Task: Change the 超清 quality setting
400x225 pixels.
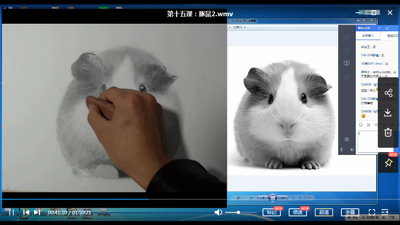Action: (324, 212)
